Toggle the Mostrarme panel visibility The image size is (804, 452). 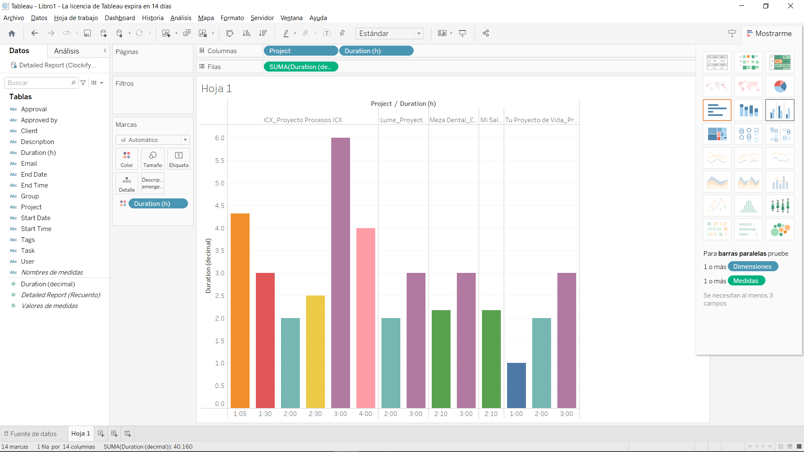(x=770, y=33)
